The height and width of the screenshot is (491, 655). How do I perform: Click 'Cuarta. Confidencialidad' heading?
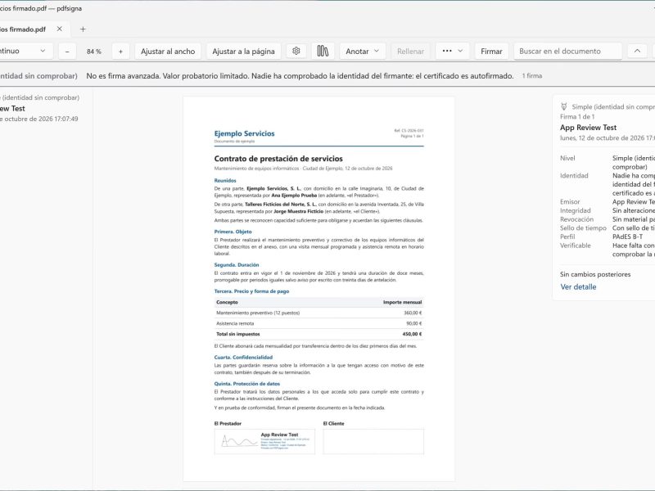coord(243,358)
